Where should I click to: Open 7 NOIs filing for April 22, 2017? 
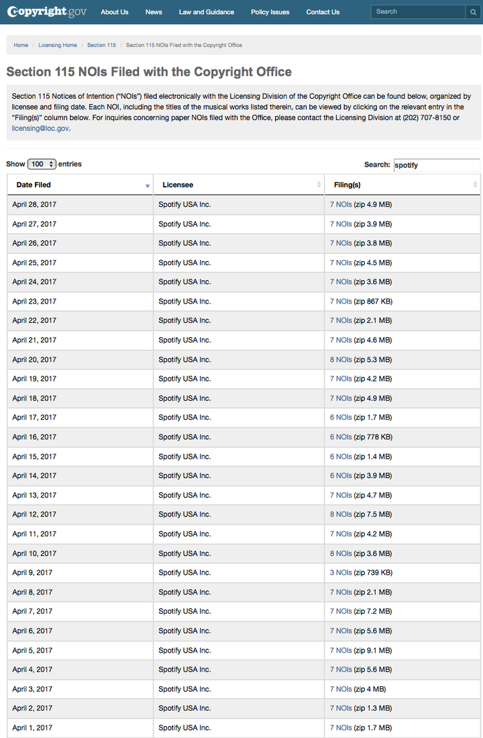pos(341,320)
